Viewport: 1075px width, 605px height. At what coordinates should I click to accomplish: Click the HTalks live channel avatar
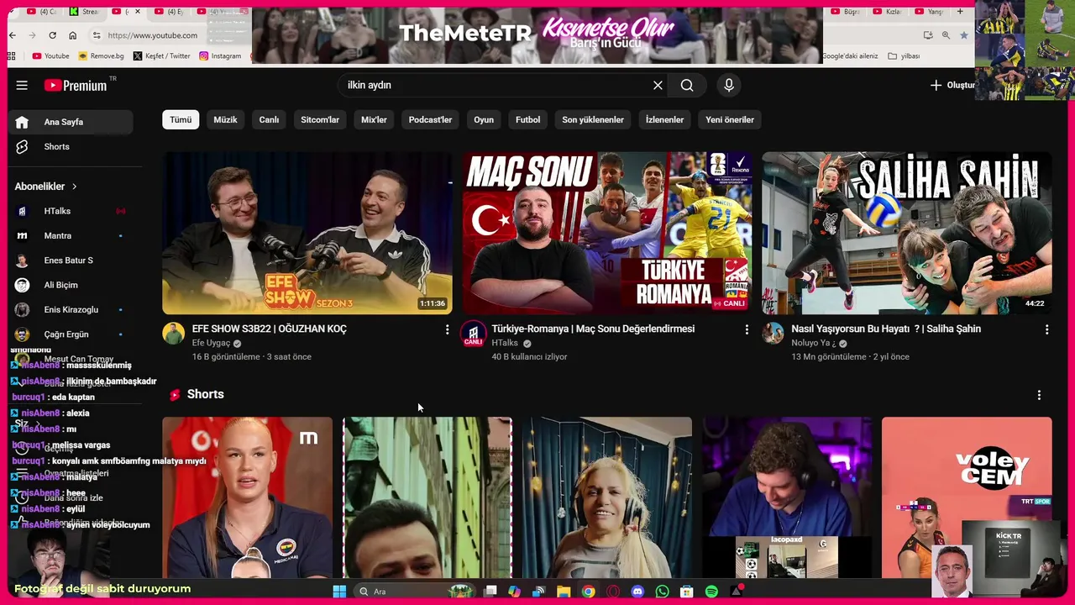pyautogui.click(x=474, y=334)
